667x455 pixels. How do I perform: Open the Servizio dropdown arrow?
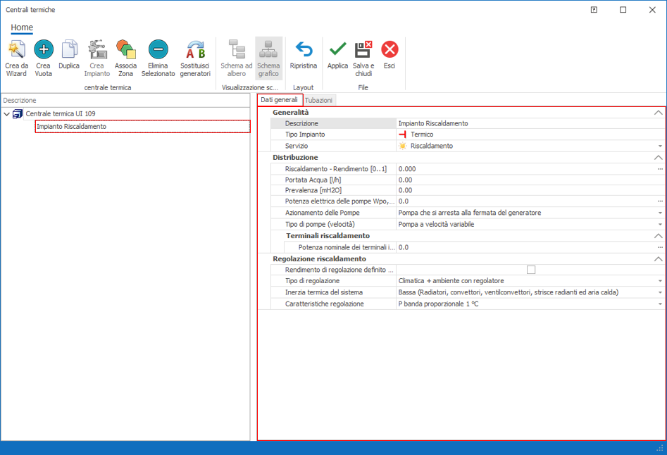click(x=660, y=146)
